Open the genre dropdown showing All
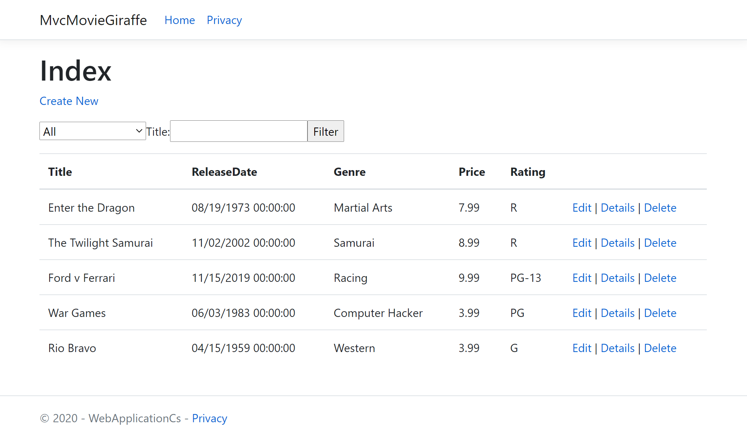The height and width of the screenshot is (438, 747). point(92,131)
